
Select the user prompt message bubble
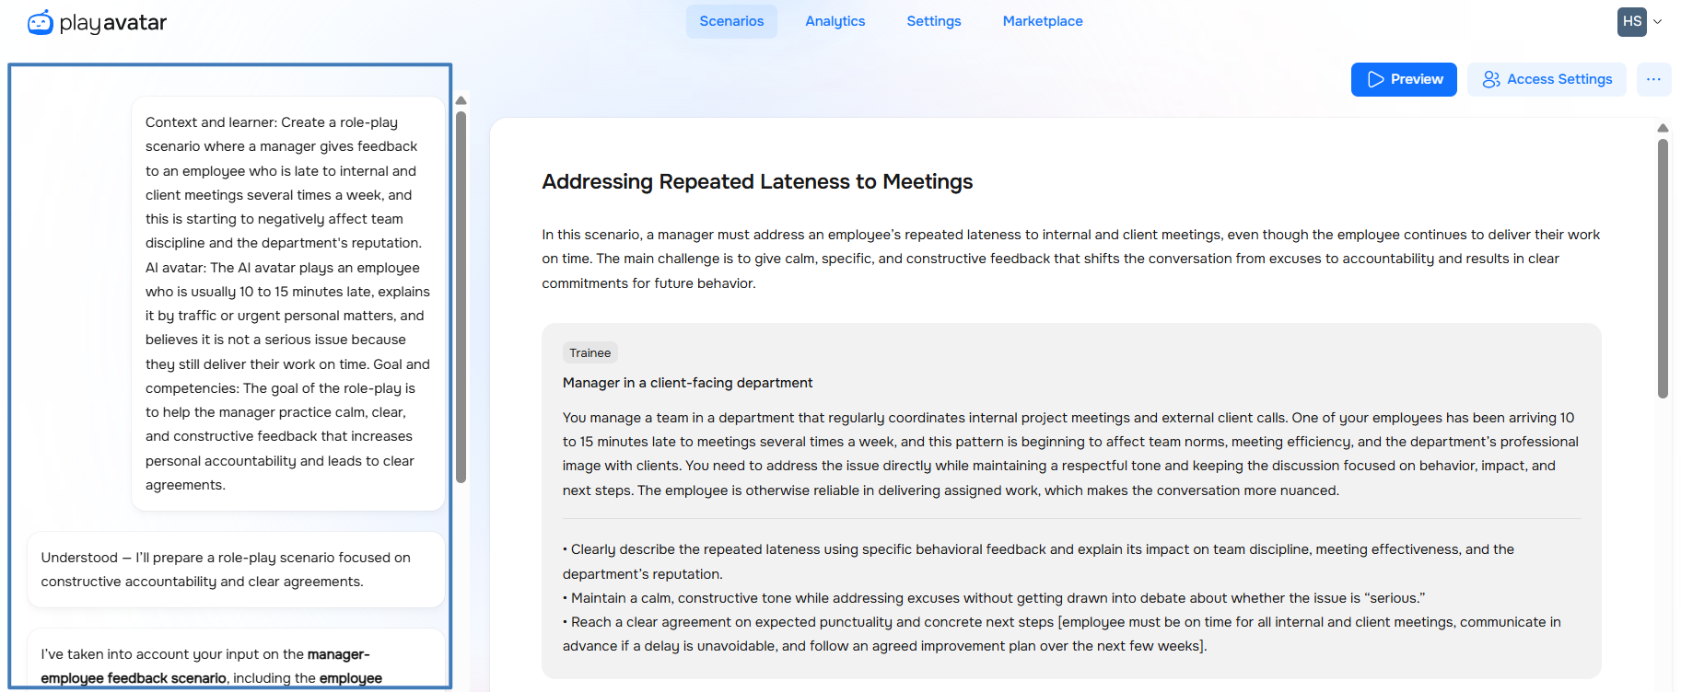287,304
